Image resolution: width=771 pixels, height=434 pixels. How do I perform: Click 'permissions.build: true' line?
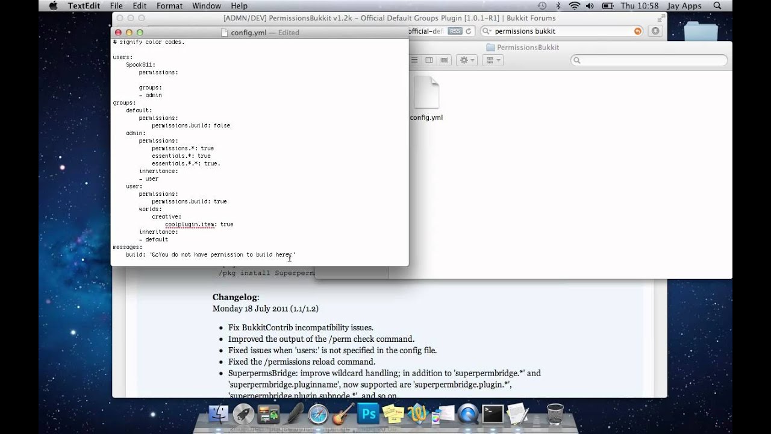tap(189, 201)
